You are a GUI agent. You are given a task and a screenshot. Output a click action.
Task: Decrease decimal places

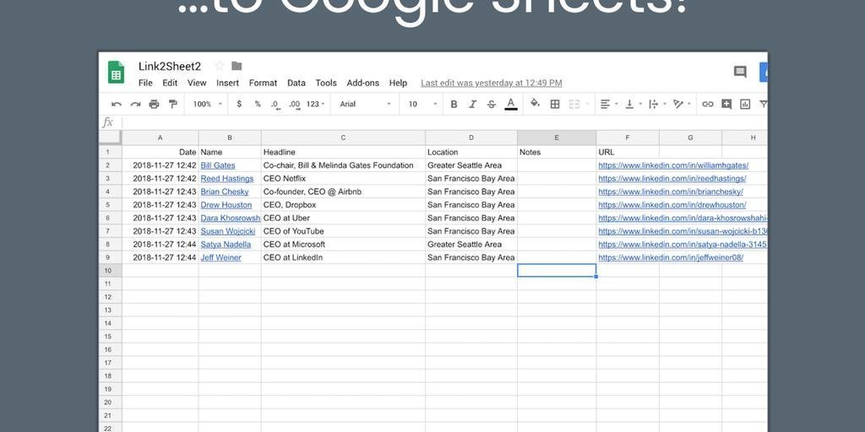click(x=275, y=104)
